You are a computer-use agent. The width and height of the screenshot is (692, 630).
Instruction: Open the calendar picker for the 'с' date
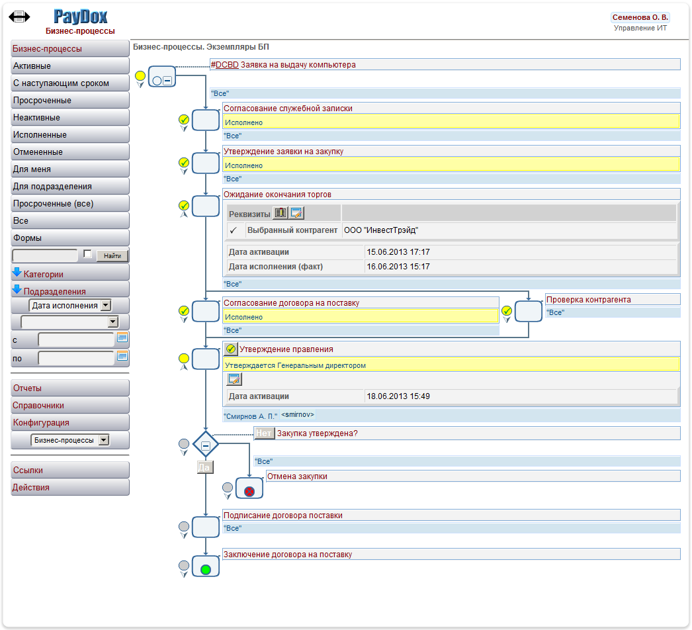click(x=122, y=337)
